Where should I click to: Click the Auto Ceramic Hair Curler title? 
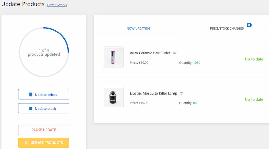point(150,53)
